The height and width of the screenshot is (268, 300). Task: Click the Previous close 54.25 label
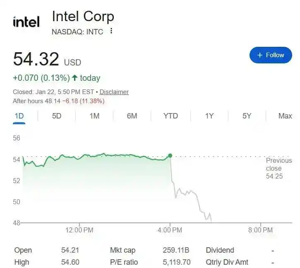(x=278, y=168)
